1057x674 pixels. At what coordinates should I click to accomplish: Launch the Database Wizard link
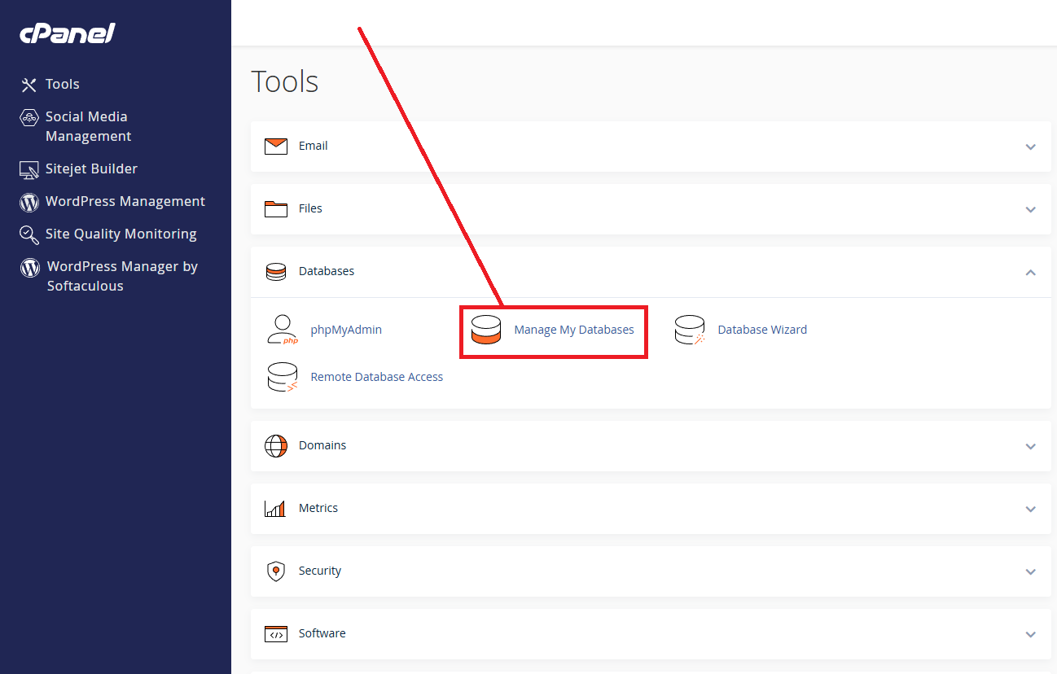tap(762, 330)
